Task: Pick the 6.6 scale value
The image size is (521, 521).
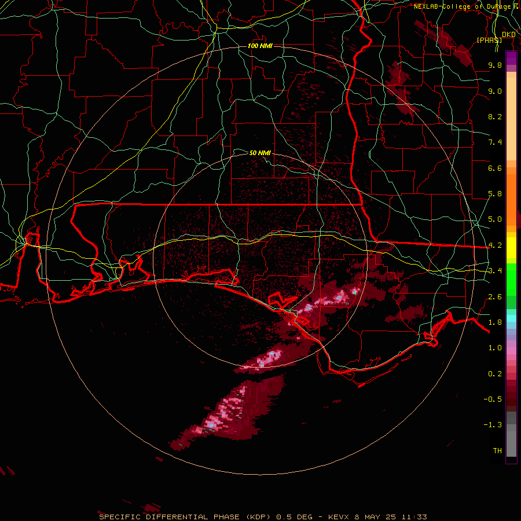Action: (x=495, y=168)
